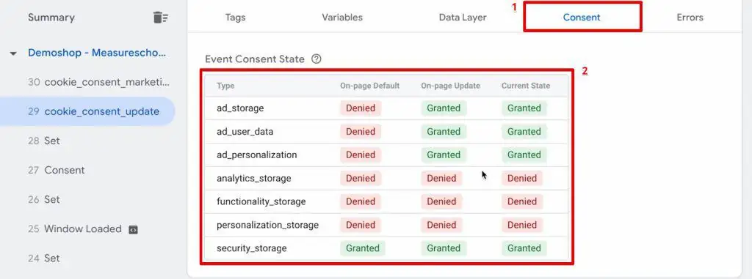This screenshot has height=279, width=752.
Task: Open the Errors tab
Action: 690,18
